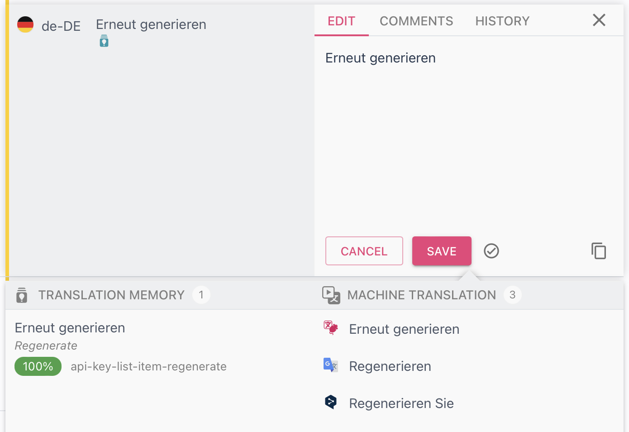Select the DeepL suggestion "Regenerieren Sie"

(401, 403)
